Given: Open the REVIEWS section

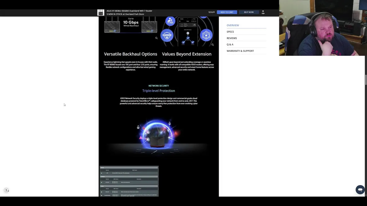Looking at the screenshot, I should tap(232, 38).
